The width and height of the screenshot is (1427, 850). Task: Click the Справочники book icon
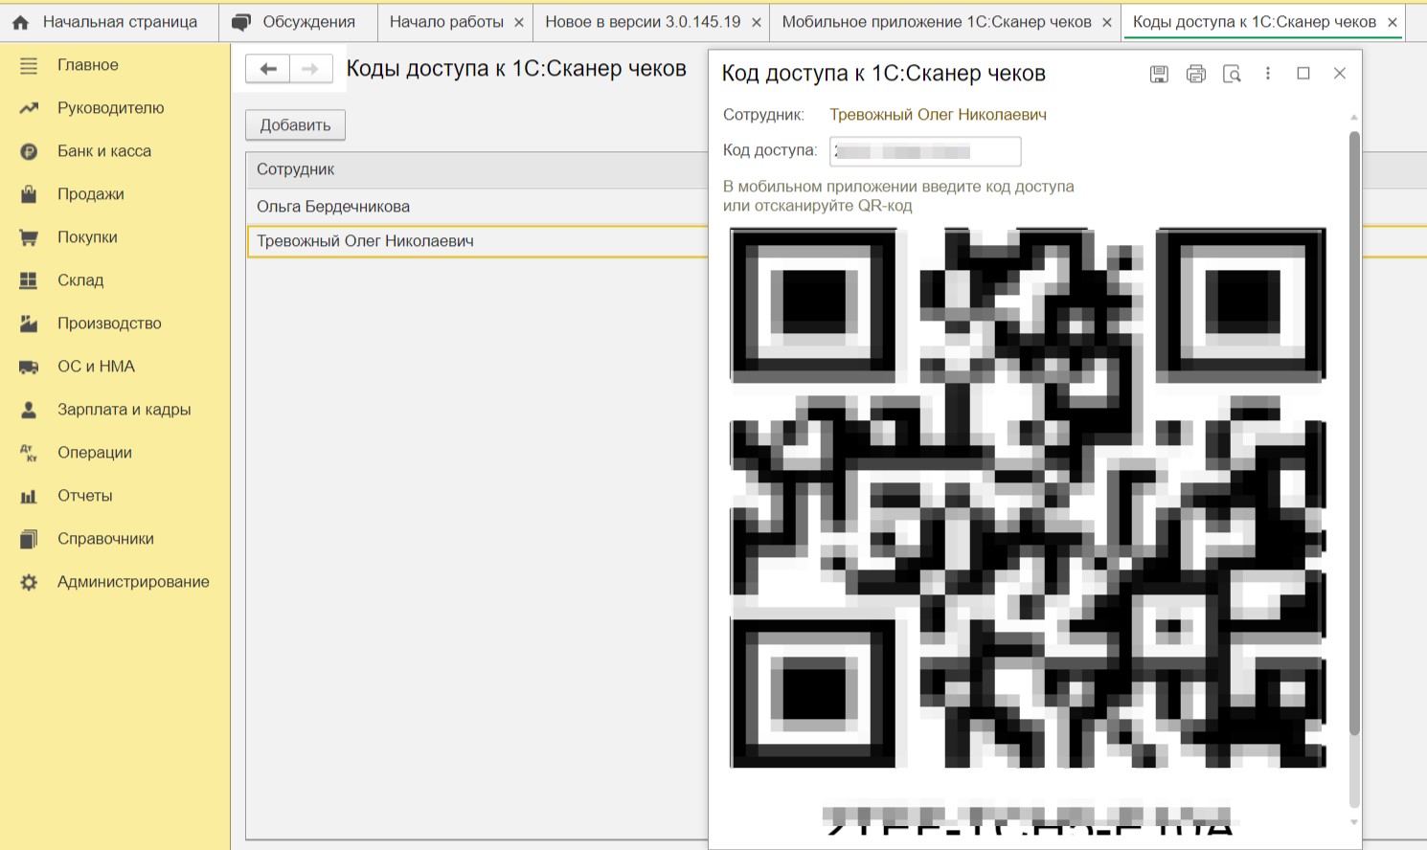[29, 539]
